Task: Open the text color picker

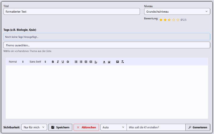Action: [104, 62]
